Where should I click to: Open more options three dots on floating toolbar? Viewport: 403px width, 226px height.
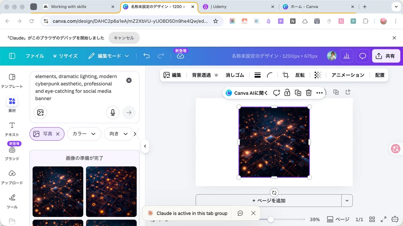click(x=319, y=93)
